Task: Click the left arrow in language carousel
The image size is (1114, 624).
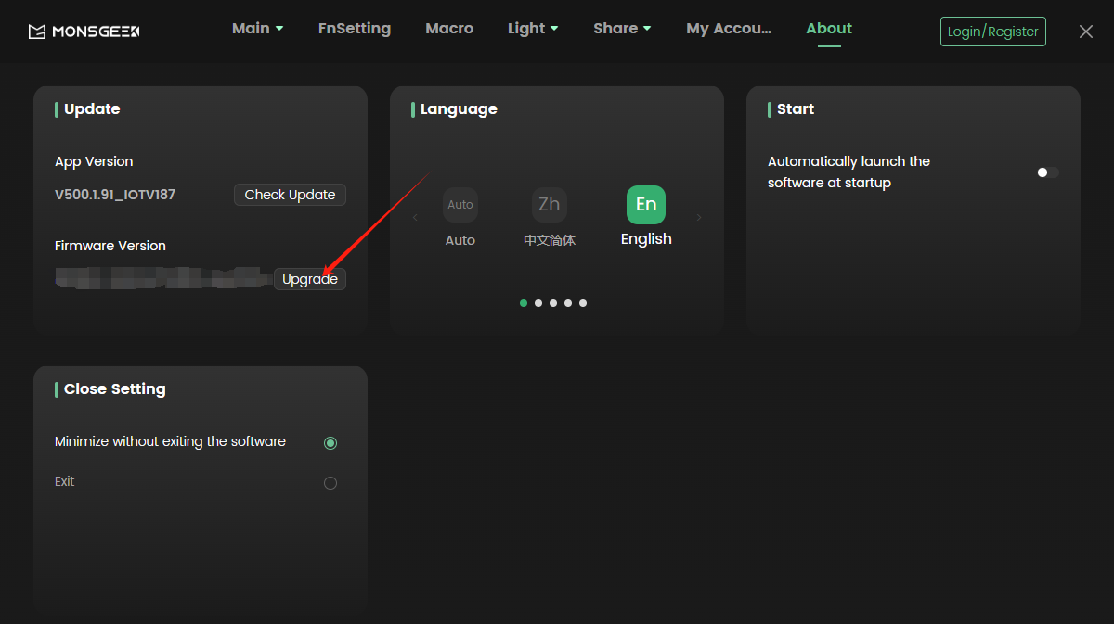Action: [415, 218]
